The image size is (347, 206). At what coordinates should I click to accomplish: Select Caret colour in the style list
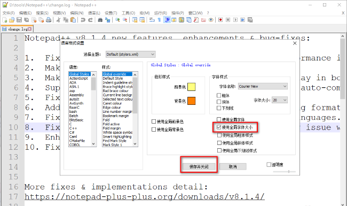tap(112, 103)
